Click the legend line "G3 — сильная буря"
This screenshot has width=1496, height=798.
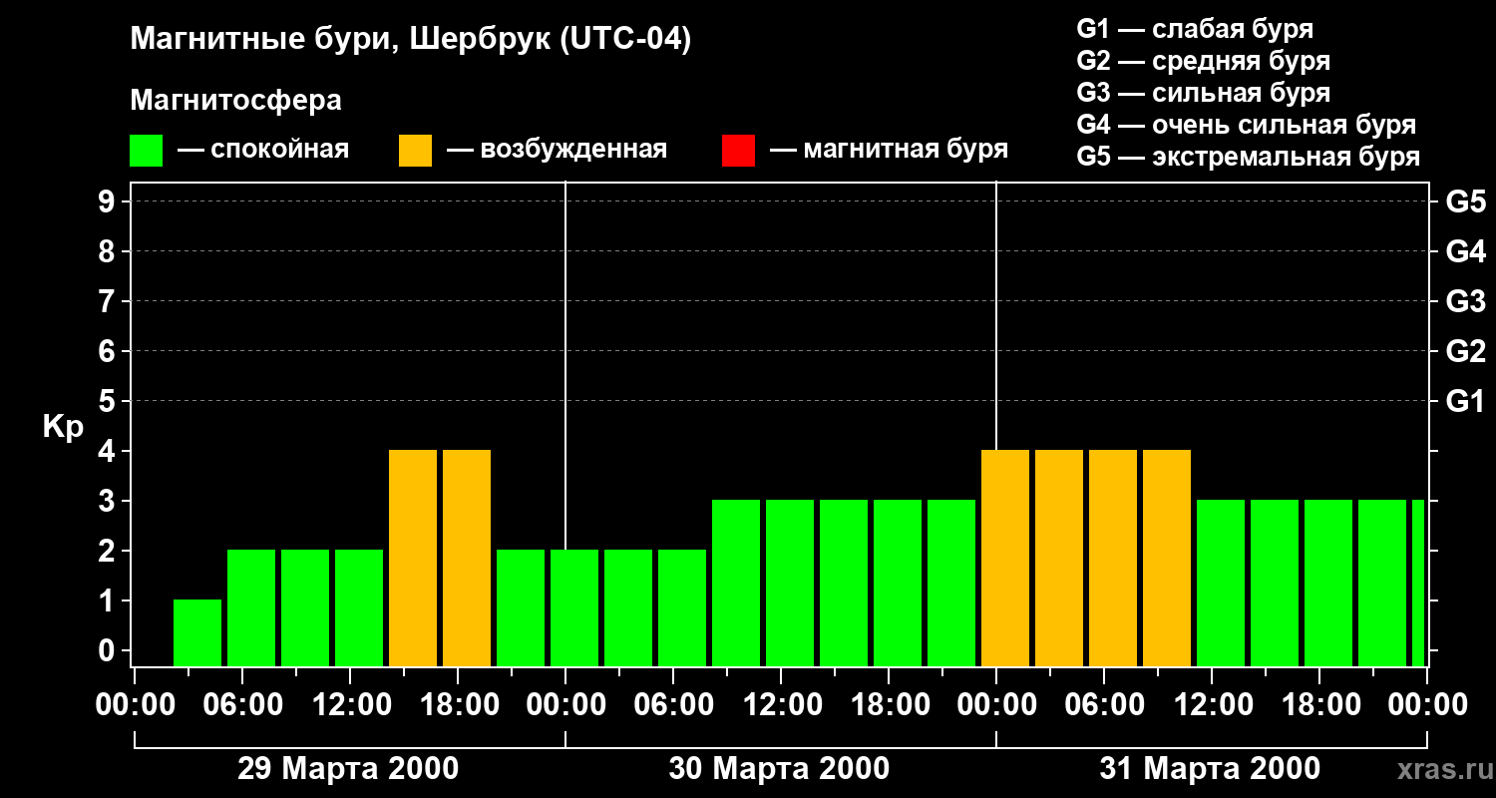tap(1203, 93)
